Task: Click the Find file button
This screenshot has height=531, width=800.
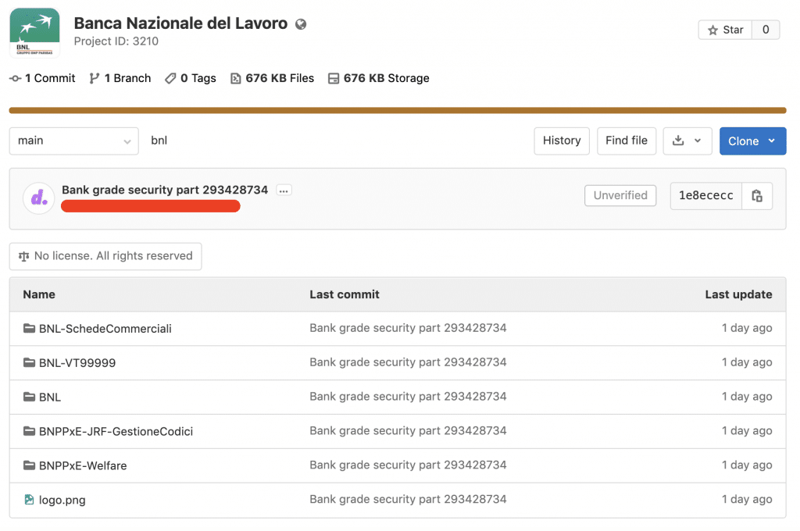Action: [x=627, y=141]
